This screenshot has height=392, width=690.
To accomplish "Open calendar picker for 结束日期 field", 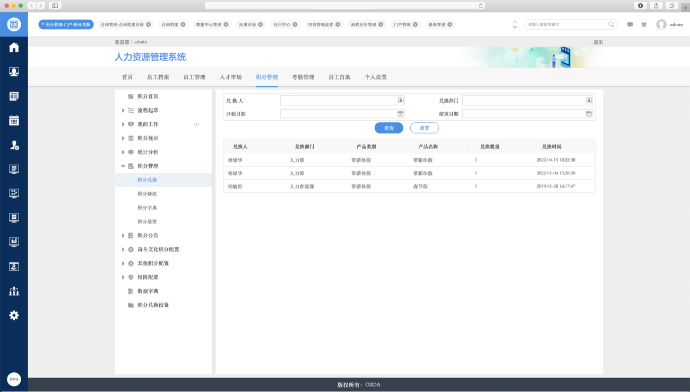I will 589,114.
